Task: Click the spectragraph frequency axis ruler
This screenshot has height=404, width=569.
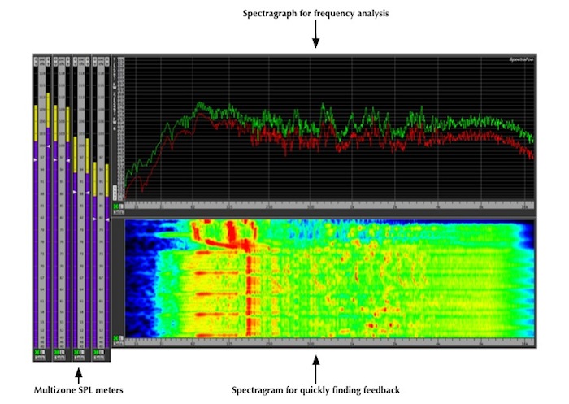Action: coord(329,206)
